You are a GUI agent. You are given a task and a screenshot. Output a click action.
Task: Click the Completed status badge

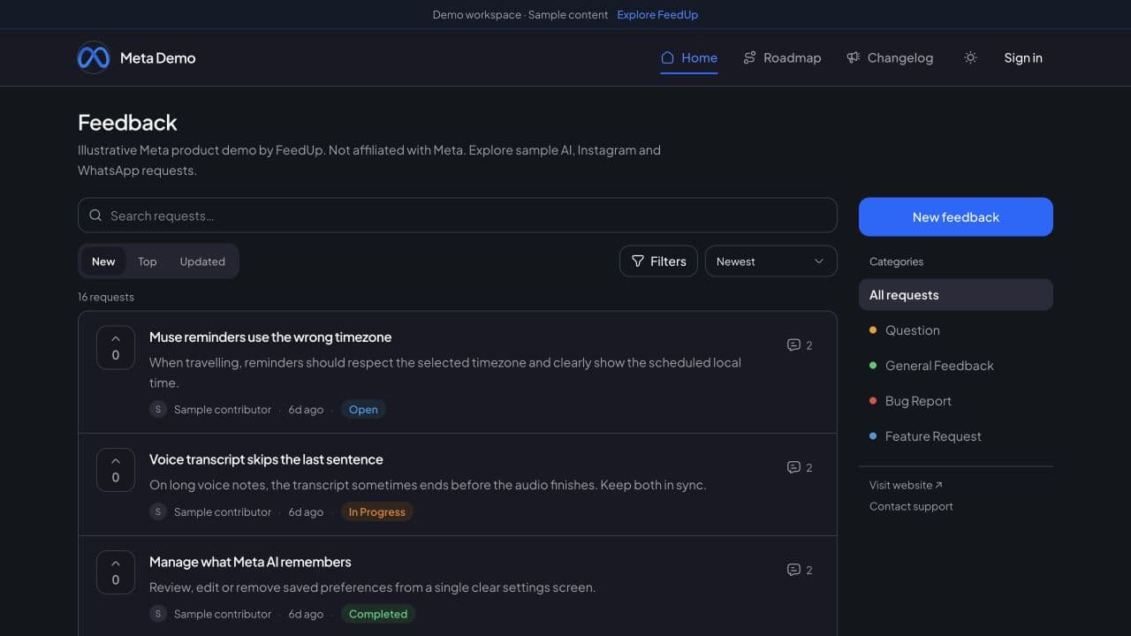(x=378, y=614)
